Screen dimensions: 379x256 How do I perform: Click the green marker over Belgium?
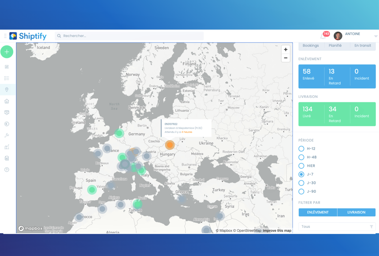pos(119,133)
